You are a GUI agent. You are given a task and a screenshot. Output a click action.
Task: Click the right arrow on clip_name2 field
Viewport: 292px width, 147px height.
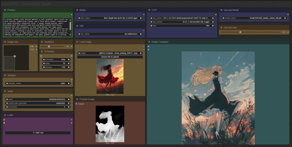coord(213,22)
